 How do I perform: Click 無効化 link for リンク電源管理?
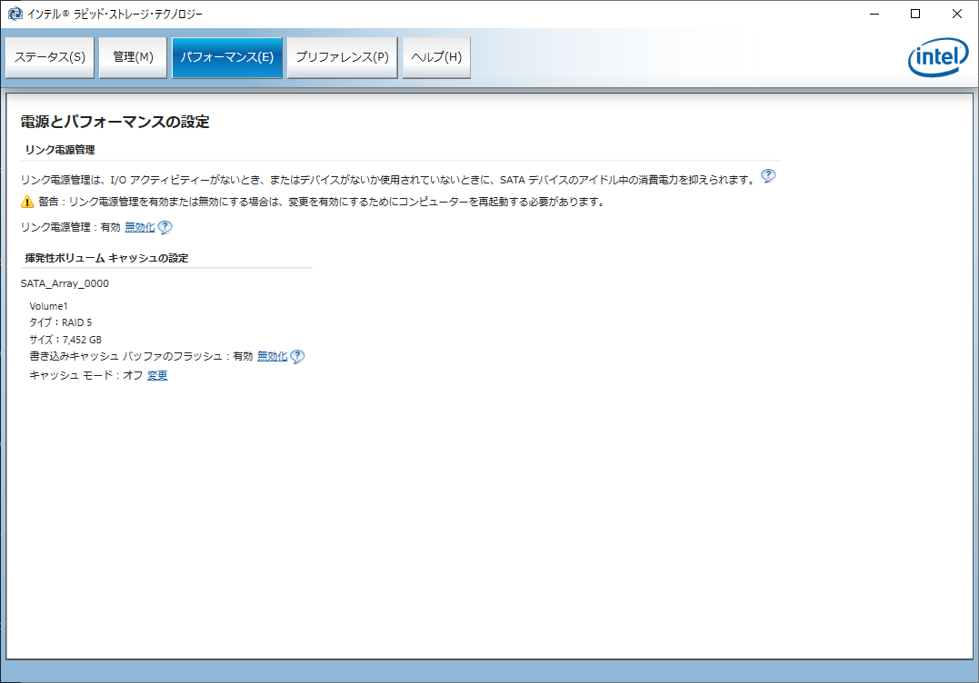140,227
